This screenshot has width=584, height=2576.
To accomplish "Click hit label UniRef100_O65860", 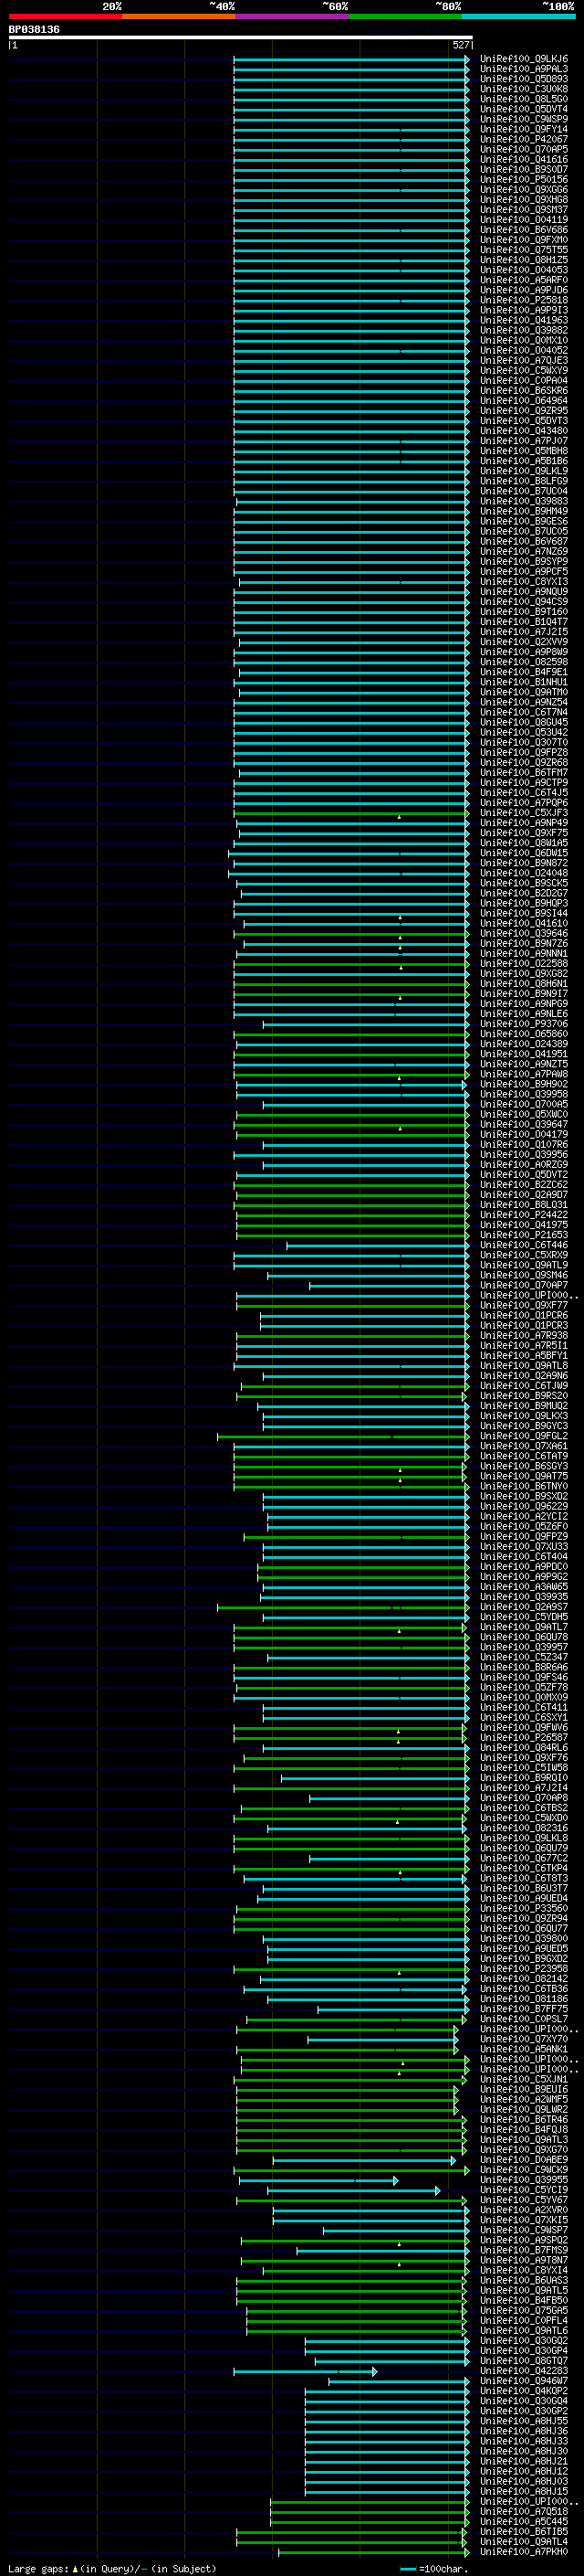I will pos(524,1034).
